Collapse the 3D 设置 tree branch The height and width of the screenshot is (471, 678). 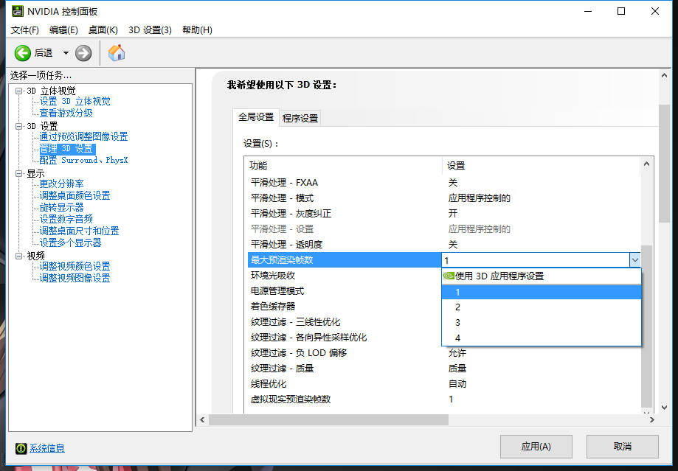(18, 126)
